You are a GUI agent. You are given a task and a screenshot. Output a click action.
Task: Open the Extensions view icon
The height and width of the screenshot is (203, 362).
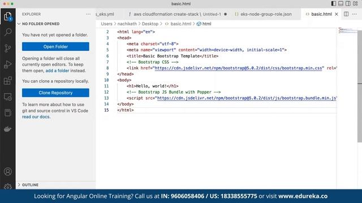(7, 81)
